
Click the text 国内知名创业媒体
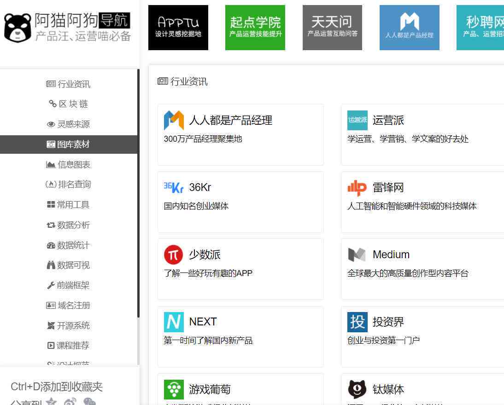196,206
